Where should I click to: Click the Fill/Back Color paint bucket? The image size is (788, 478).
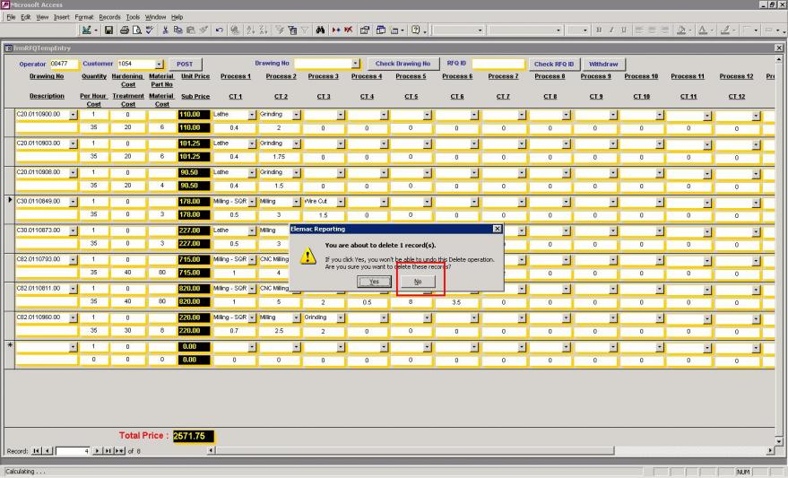click(682, 30)
